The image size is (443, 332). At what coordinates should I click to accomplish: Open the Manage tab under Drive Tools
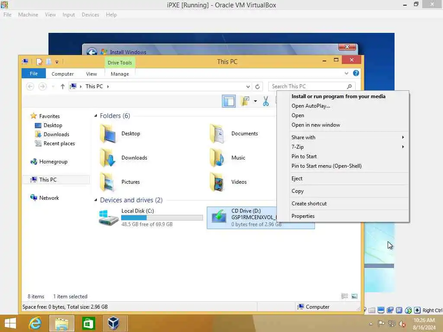(120, 73)
